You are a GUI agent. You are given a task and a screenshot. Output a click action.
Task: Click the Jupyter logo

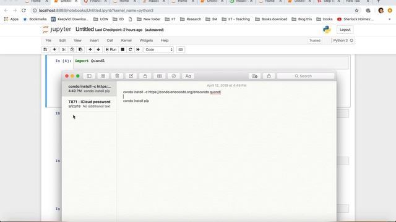click(x=57, y=30)
